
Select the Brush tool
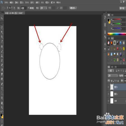[x=2, y=51]
